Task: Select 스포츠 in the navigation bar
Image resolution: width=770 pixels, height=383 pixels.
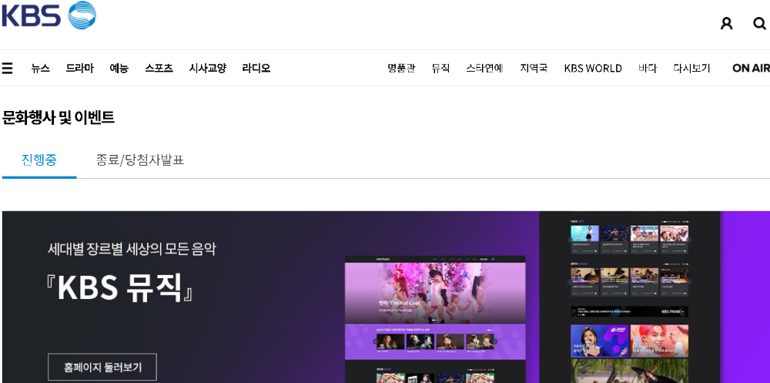Action: tap(159, 69)
